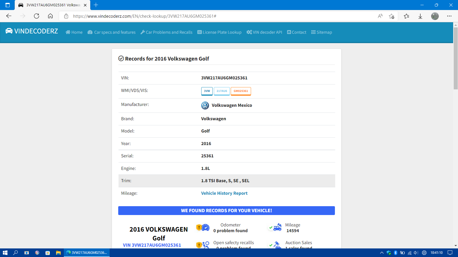Refresh the current page

point(36,16)
